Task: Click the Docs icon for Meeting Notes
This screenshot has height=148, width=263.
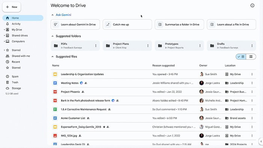Action: pos(55,83)
